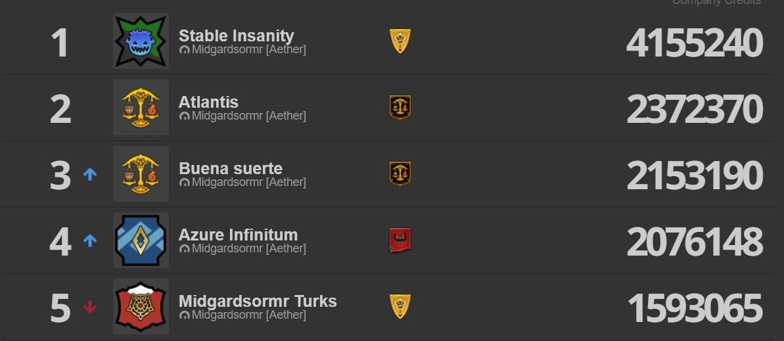
Task: Click Midgardsormr Turks' yellow Grand Company shield
Action: click(400, 306)
